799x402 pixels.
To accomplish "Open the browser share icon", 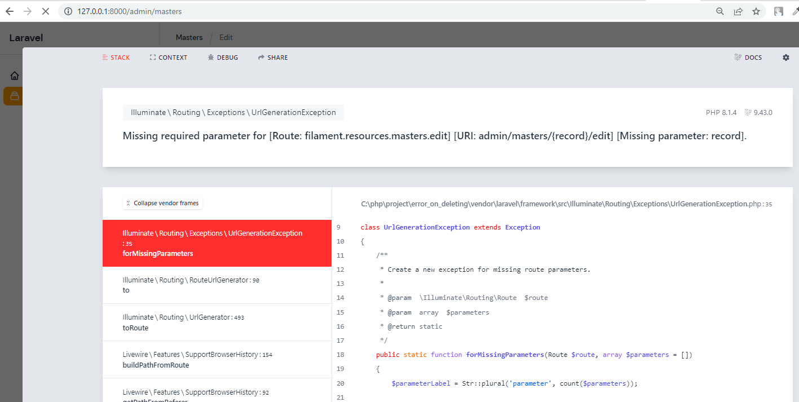I will click(738, 11).
